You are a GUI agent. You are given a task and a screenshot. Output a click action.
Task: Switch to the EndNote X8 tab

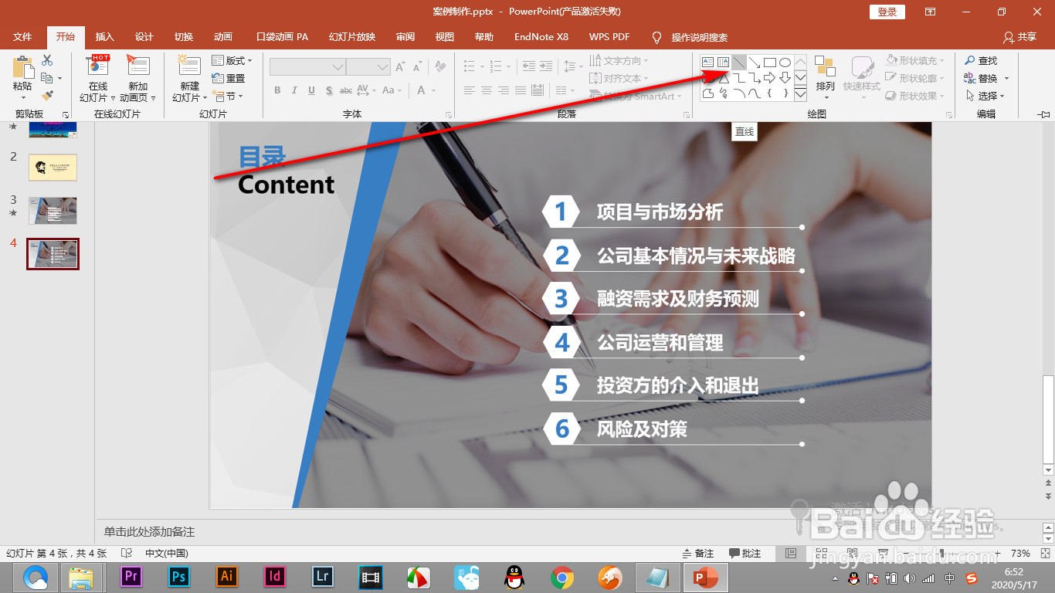coord(541,37)
